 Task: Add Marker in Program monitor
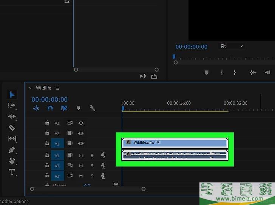pos(206,72)
